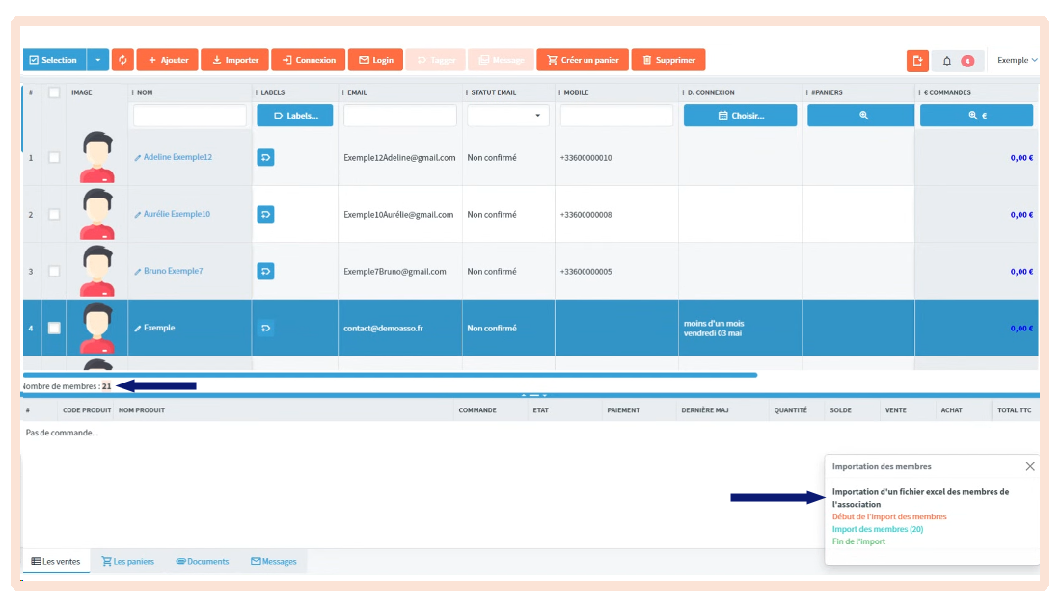Viewport: 1061px width, 607px height.
Task: Click the Nom filter input field
Action: [x=190, y=116]
